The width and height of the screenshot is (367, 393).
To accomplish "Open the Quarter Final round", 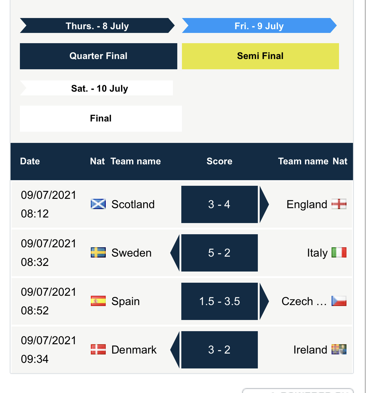I will pyautogui.click(x=99, y=56).
